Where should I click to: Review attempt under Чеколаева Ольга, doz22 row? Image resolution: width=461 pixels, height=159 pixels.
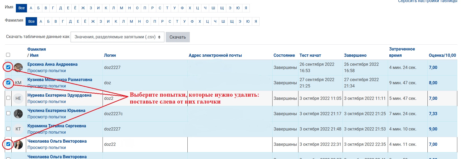(47, 147)
